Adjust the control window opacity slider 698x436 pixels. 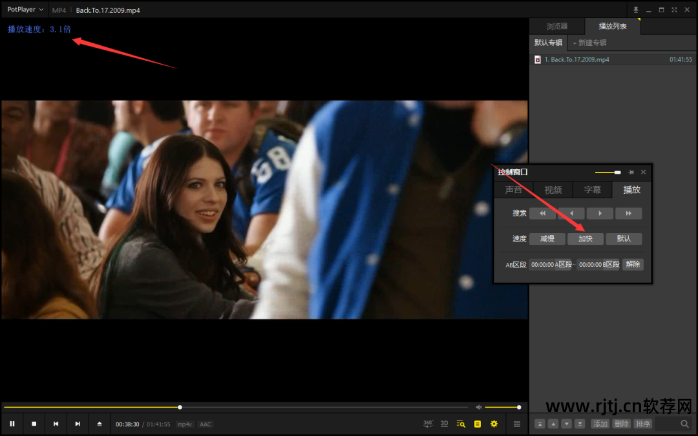[608, 172]
